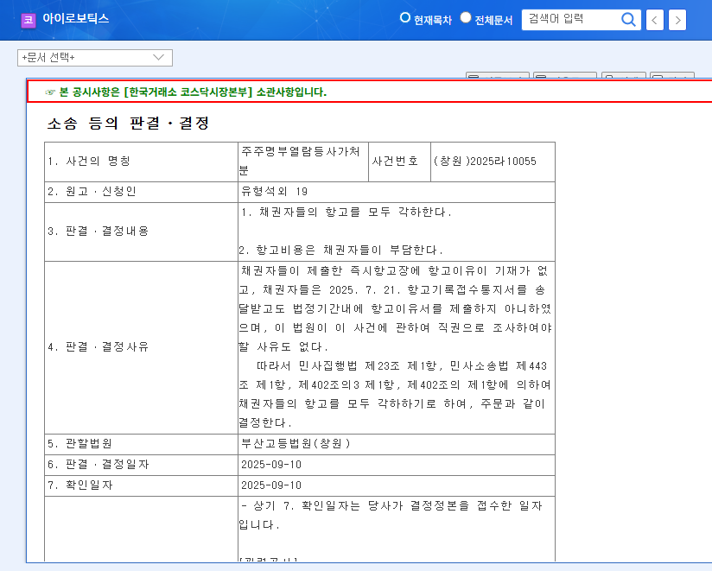Click the search magnifier icon
Image resolution: width=712 pixels, height=571 pixels.
coord(628,20)
